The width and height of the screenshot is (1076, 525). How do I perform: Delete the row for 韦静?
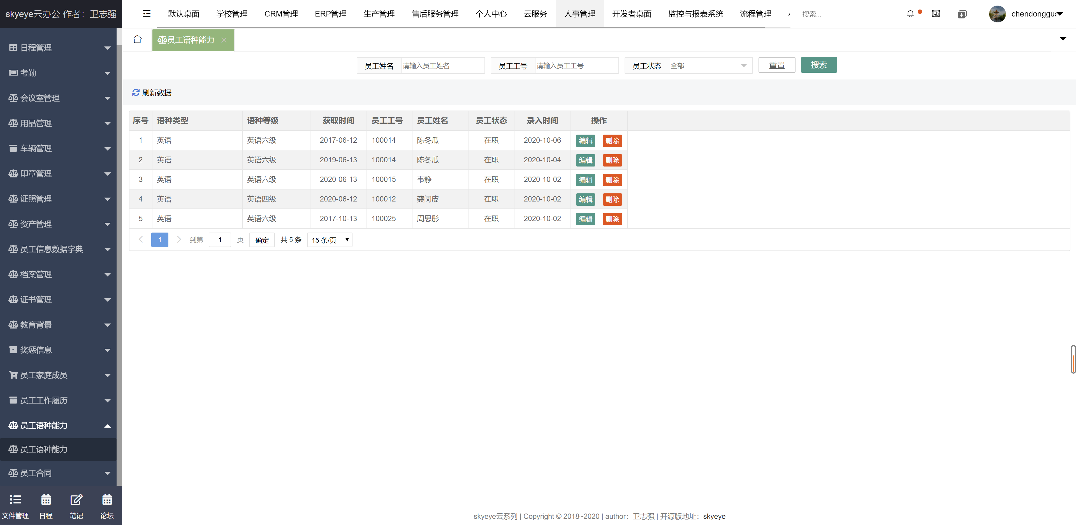pyautogui.click(x=612, y=180)
